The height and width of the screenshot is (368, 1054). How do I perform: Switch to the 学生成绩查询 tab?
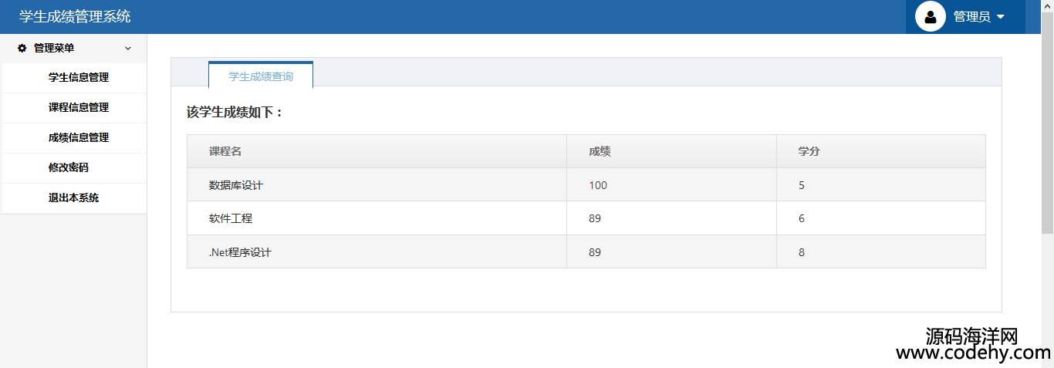(x=261, y=76)
